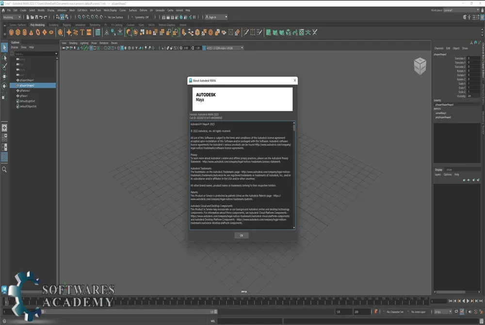
Task: Click the current frame field beside playback controls
Action: click(439, 301)
